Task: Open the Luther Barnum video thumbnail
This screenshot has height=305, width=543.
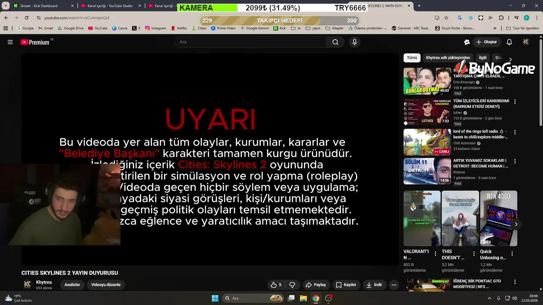Action: tap(427, 111)
